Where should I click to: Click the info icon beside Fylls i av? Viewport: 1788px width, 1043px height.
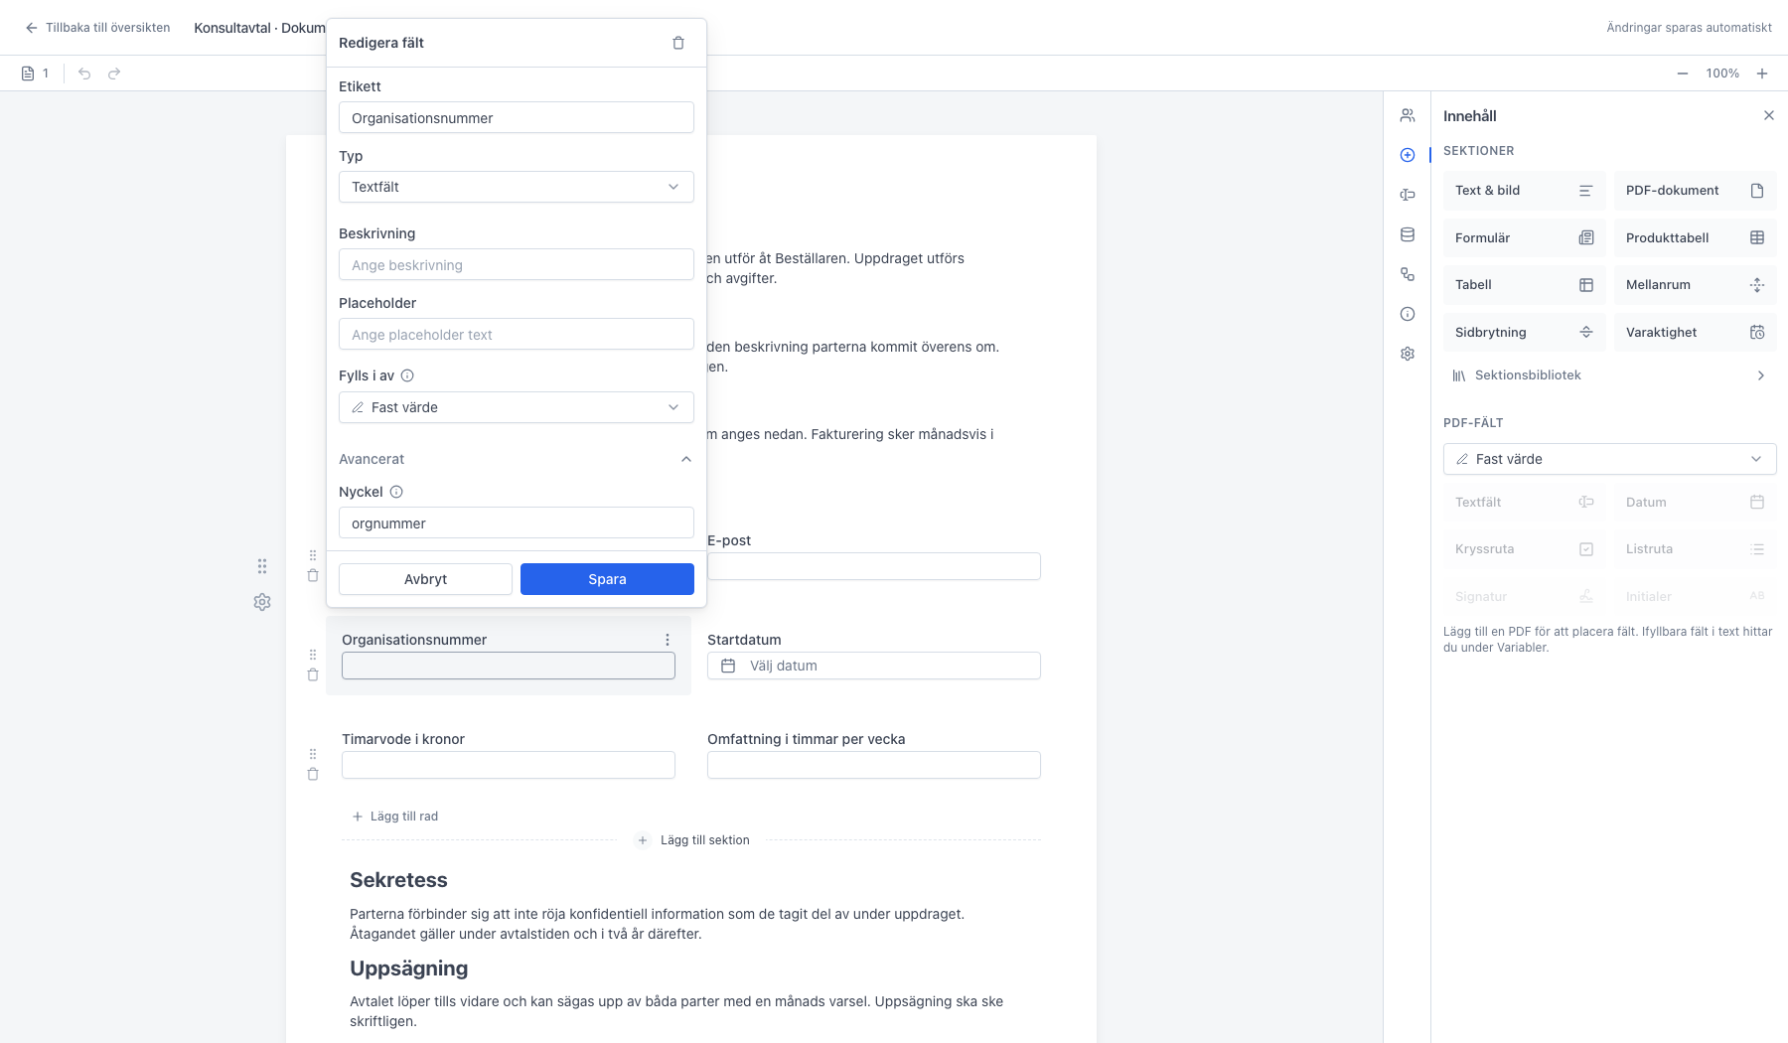pos(407,375)
